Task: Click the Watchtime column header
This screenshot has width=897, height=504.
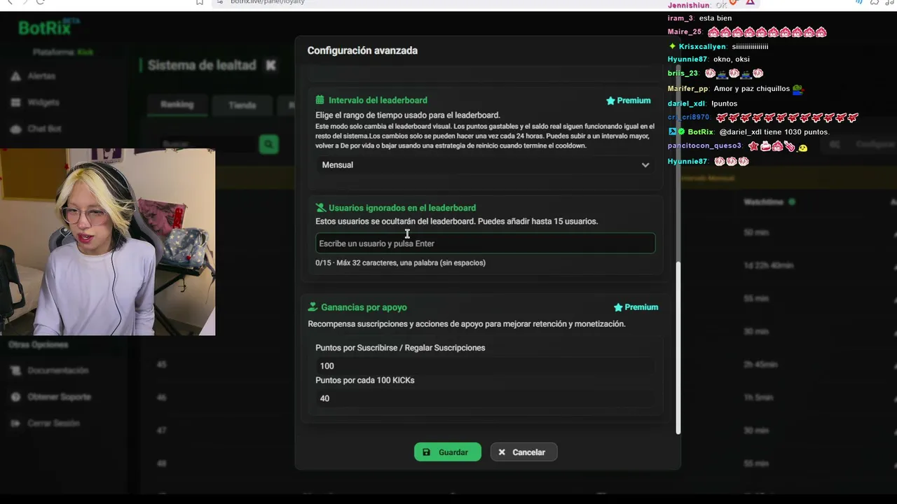Action: [764, 202]
